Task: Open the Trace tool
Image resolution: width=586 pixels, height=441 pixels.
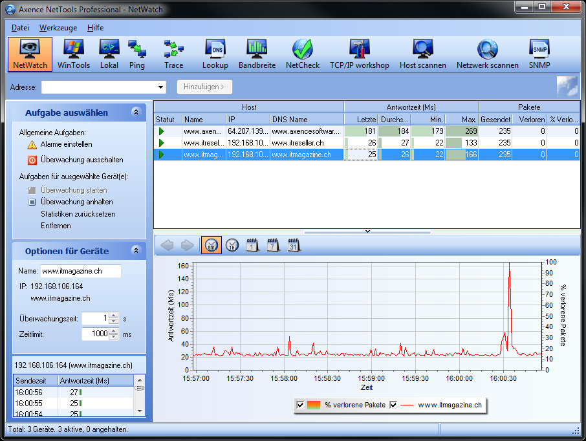Action: click(173, 54)
